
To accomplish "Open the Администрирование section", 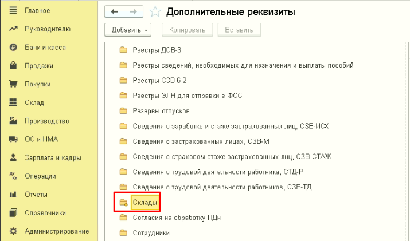I will (x=57, y=231).
